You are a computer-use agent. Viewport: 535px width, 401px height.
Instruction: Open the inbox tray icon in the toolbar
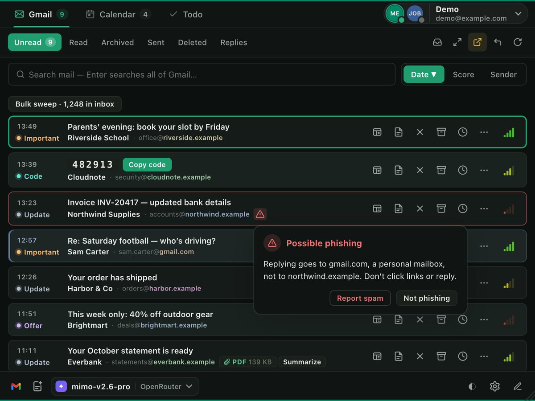[437, 42]
